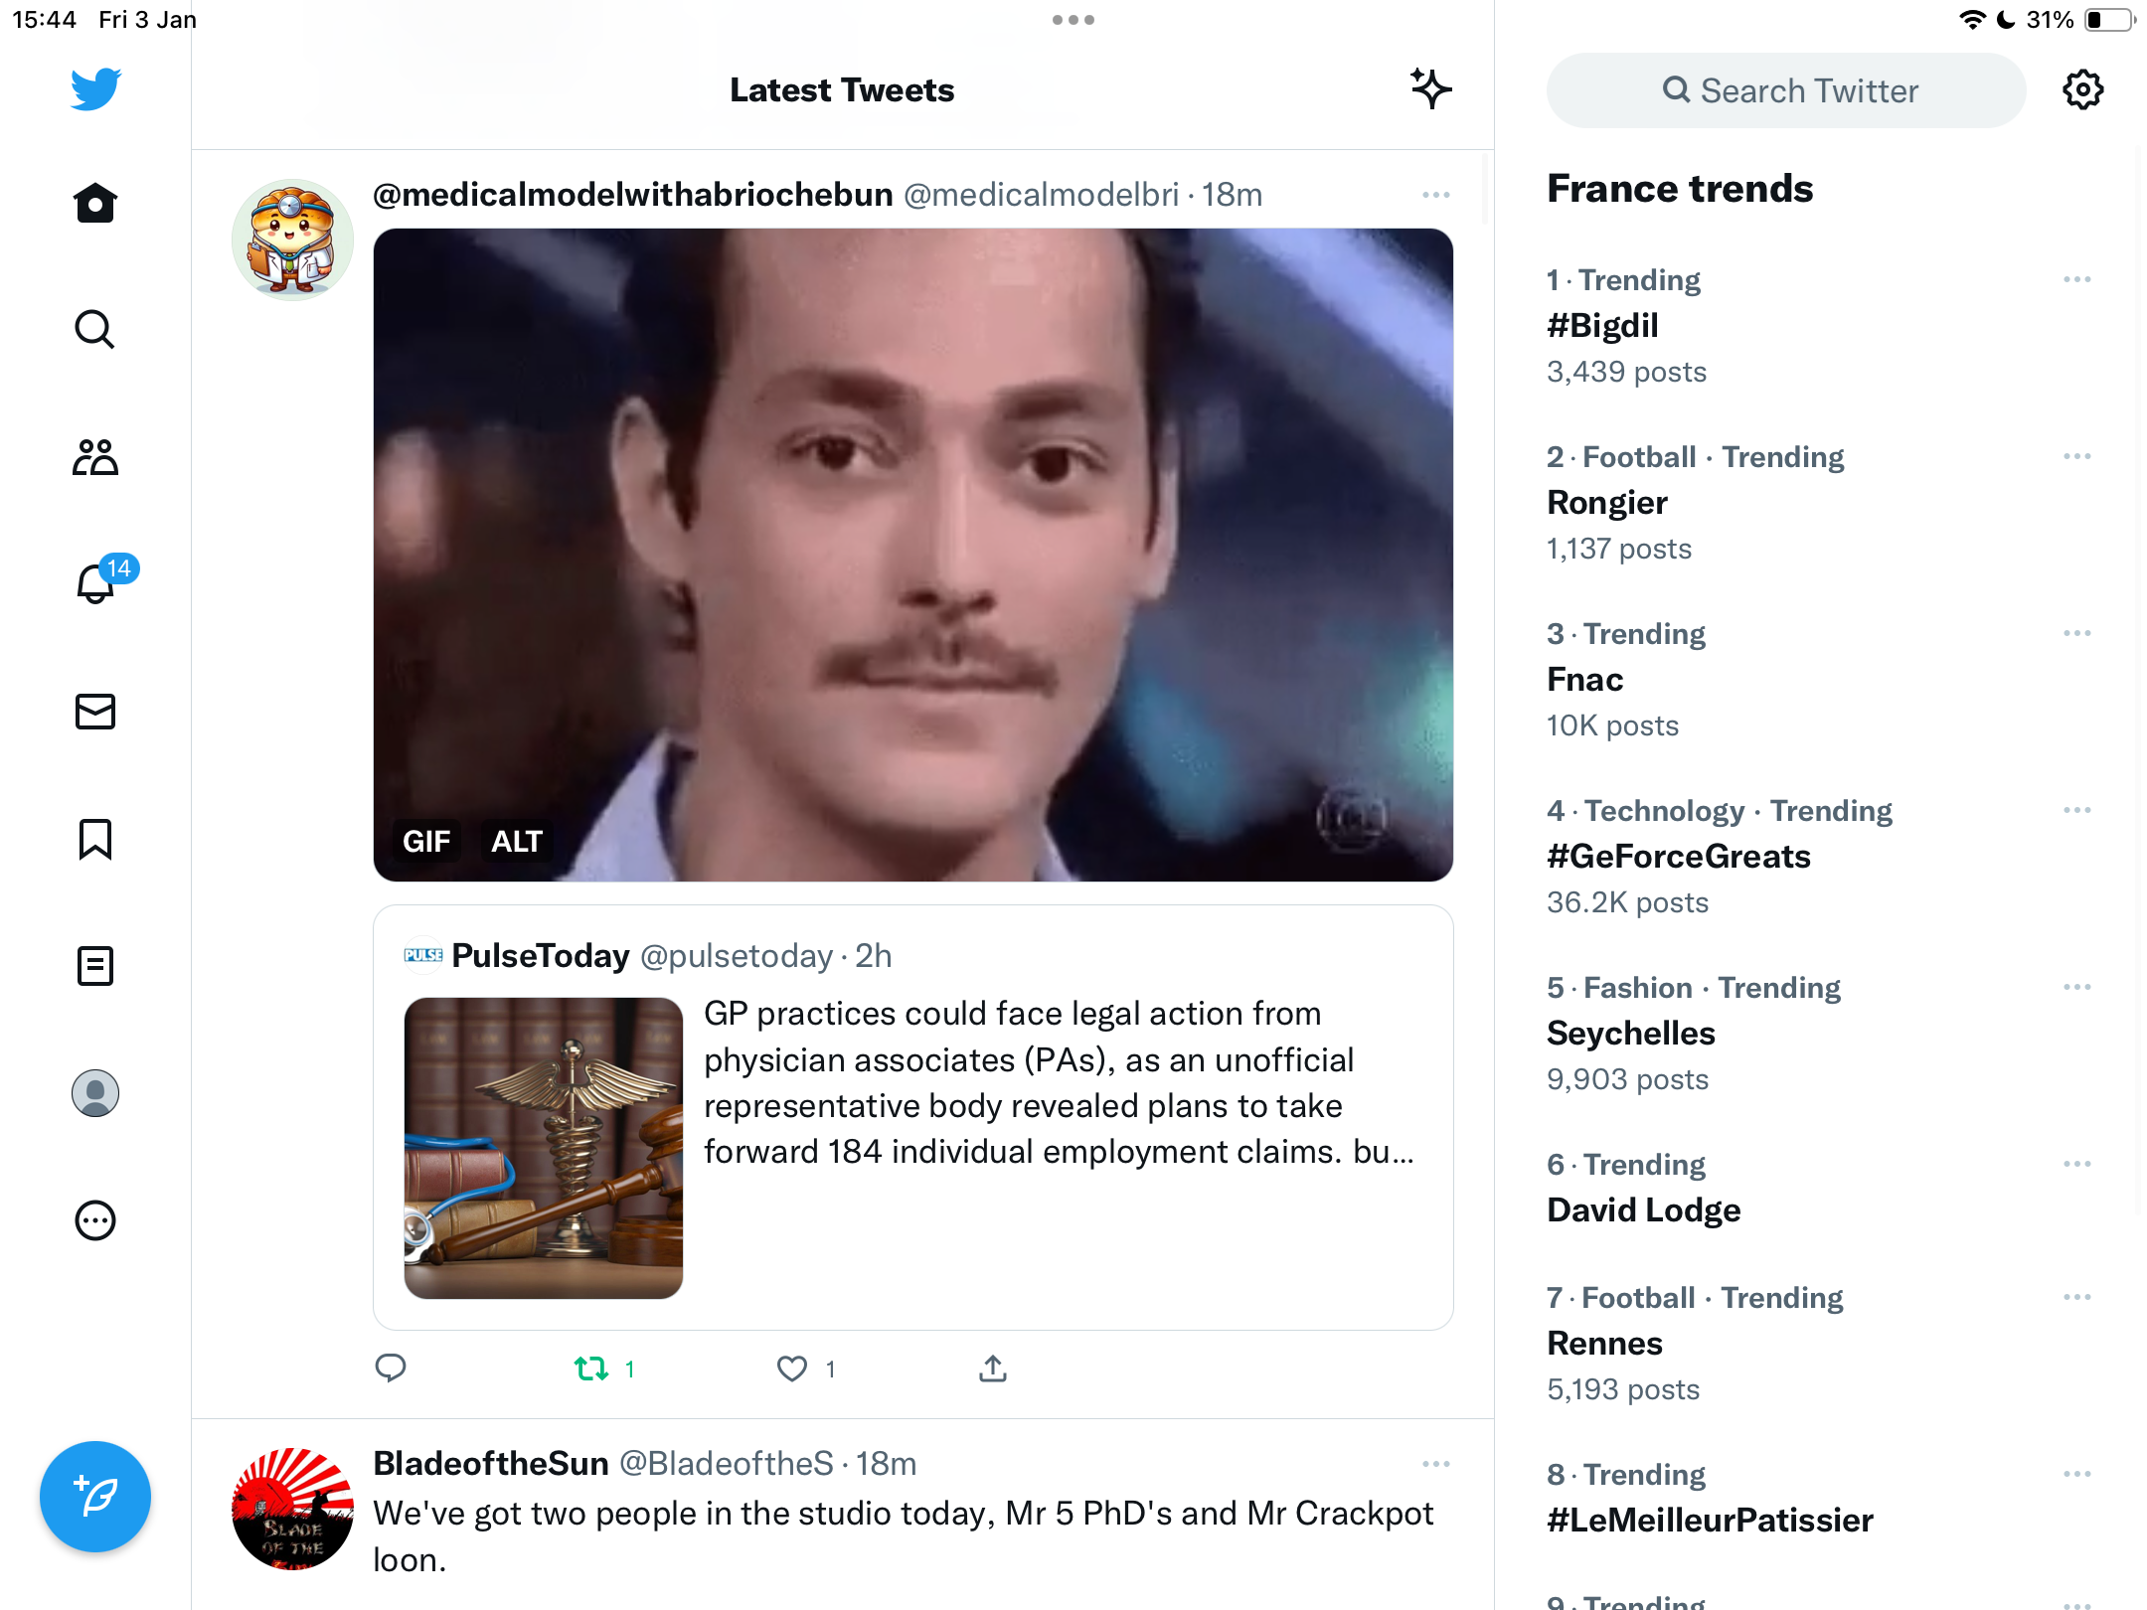The image size is (2147, 1610).
Task: Open the Rongier trending topic
Action: pos(1607,503)
